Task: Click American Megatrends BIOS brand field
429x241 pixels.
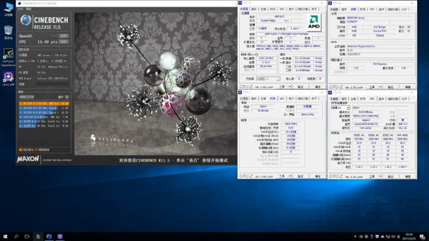Action: pos(379,46)
